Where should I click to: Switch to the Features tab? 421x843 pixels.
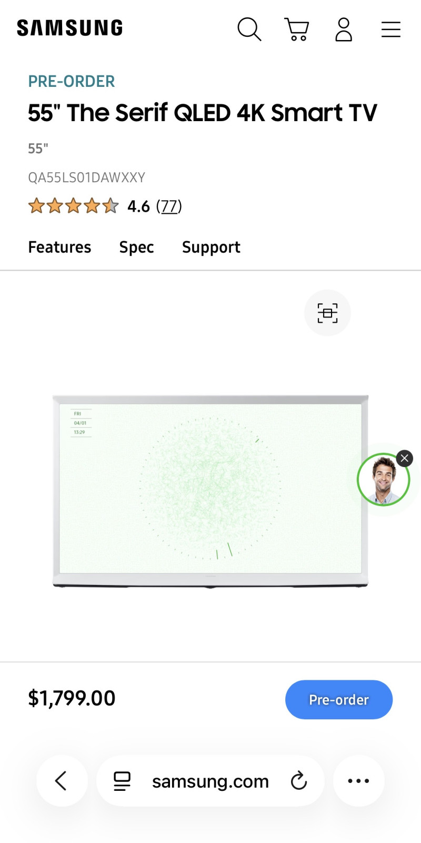coord(59,247)
